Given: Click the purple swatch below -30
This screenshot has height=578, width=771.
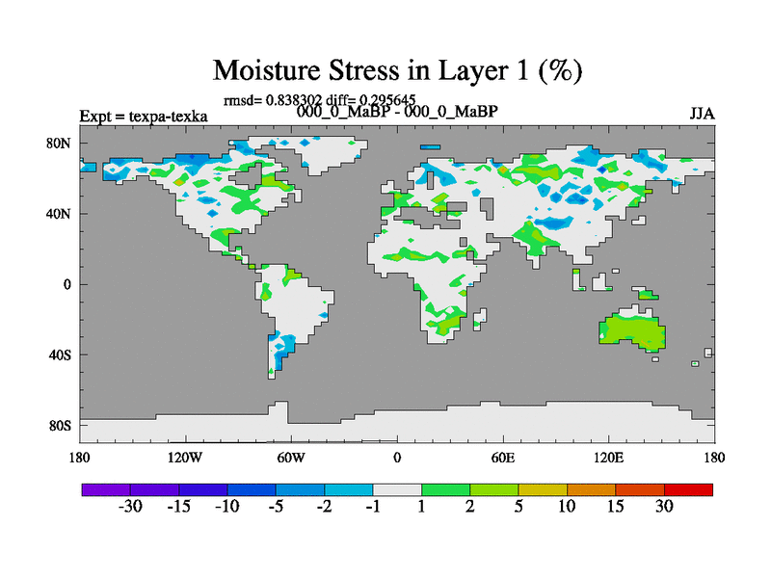Looking at the screenshot, I should (x=106, y=489).
